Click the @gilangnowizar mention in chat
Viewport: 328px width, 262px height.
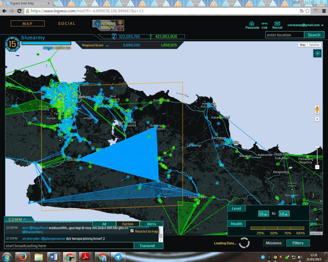[x=53, y=238]
